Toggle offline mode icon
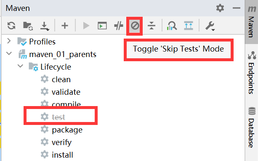The height and width of the screenshot is (161, 258). tap(118, 26)
